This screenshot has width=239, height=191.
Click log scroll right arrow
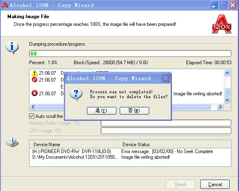(220, 107)
